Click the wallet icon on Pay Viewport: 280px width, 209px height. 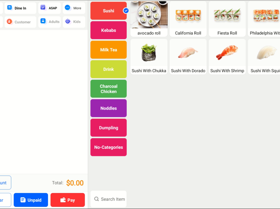coord(63,200)
